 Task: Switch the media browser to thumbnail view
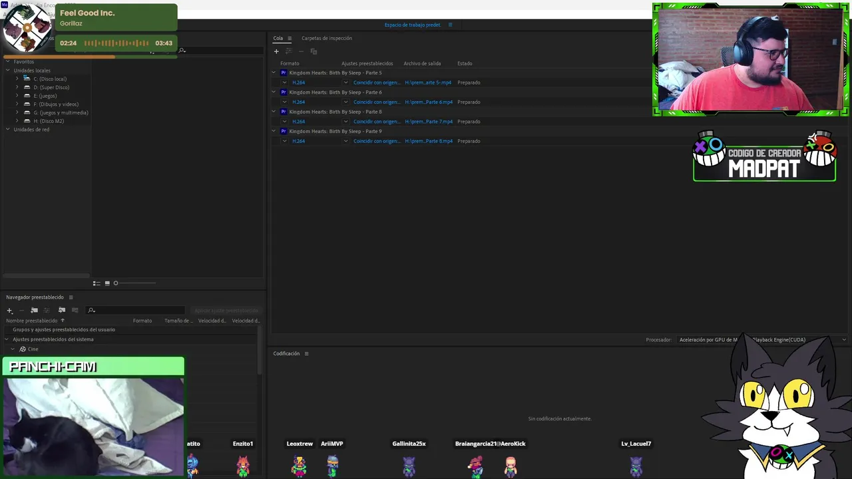tap(107, 283)
